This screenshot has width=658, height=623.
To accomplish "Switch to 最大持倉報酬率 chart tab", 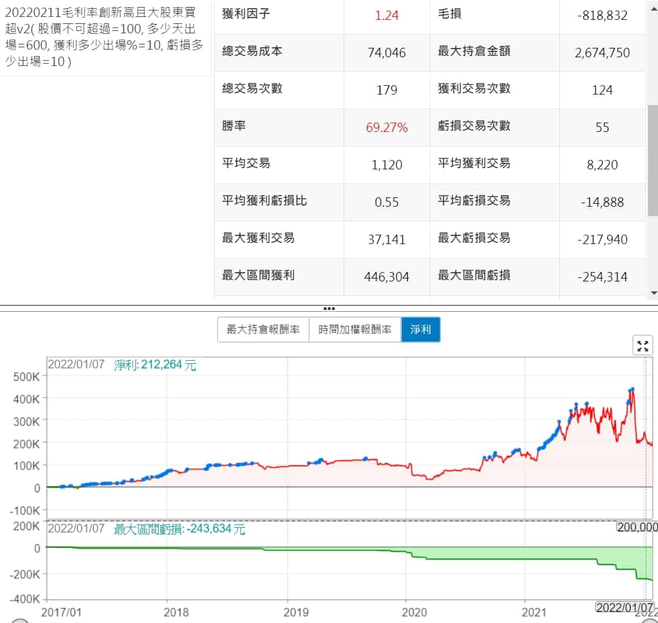I will [x=263, y=329].
